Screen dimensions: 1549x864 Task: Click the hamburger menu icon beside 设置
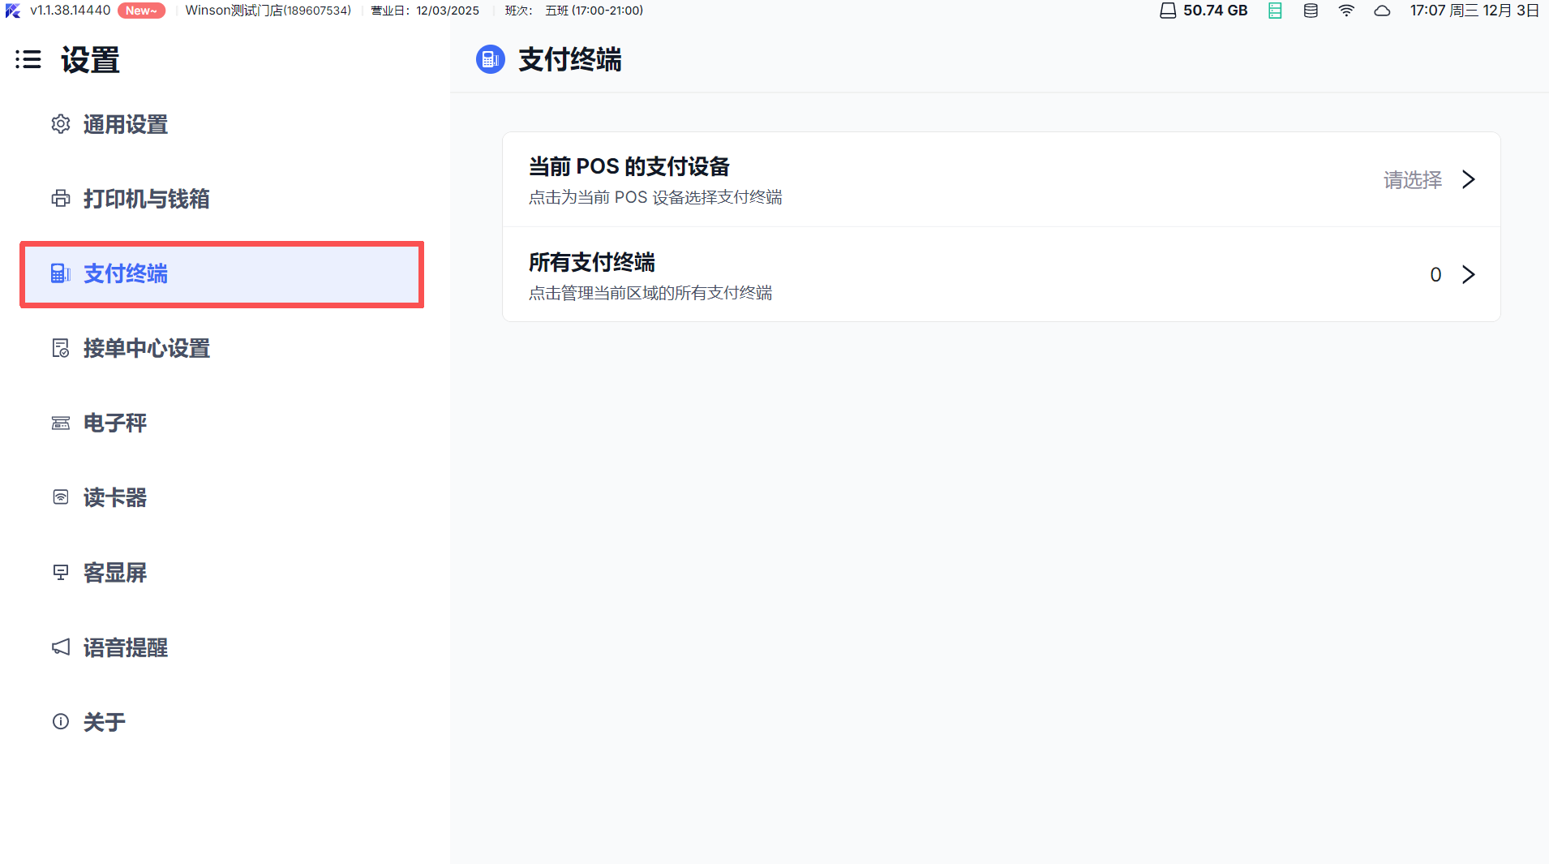(x=28, y=59)
